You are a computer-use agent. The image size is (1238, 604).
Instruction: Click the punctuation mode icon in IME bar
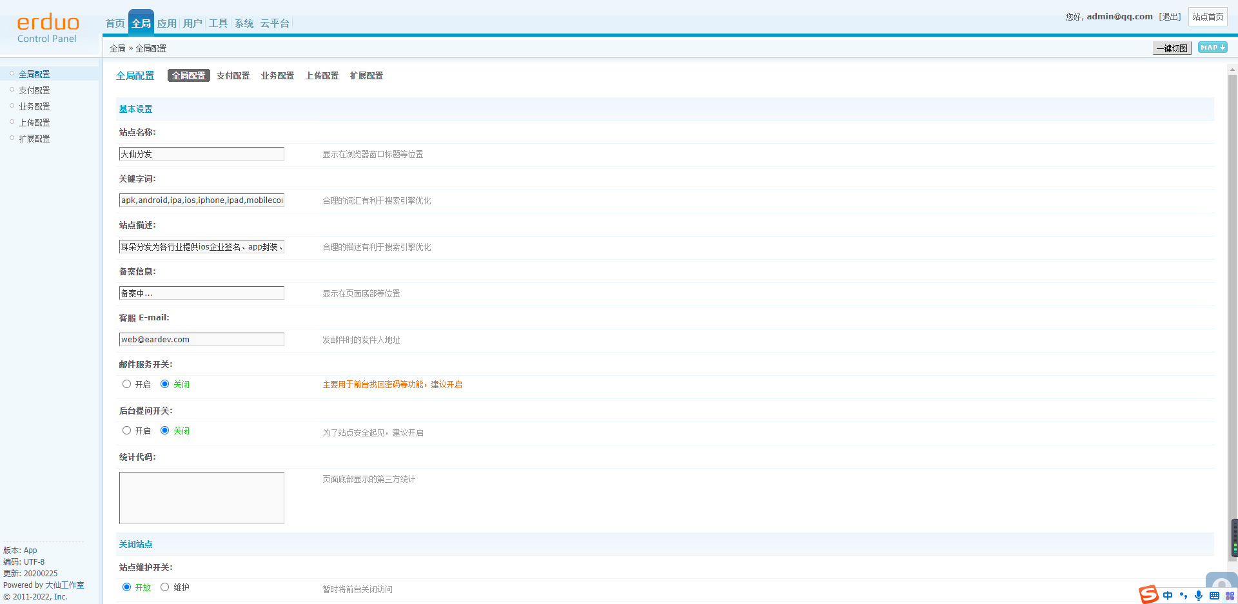(1183, 596)
